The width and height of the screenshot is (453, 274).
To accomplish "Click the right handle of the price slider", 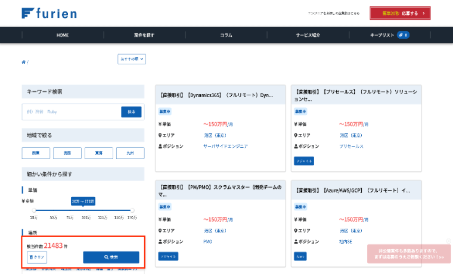I will point(132,210).
